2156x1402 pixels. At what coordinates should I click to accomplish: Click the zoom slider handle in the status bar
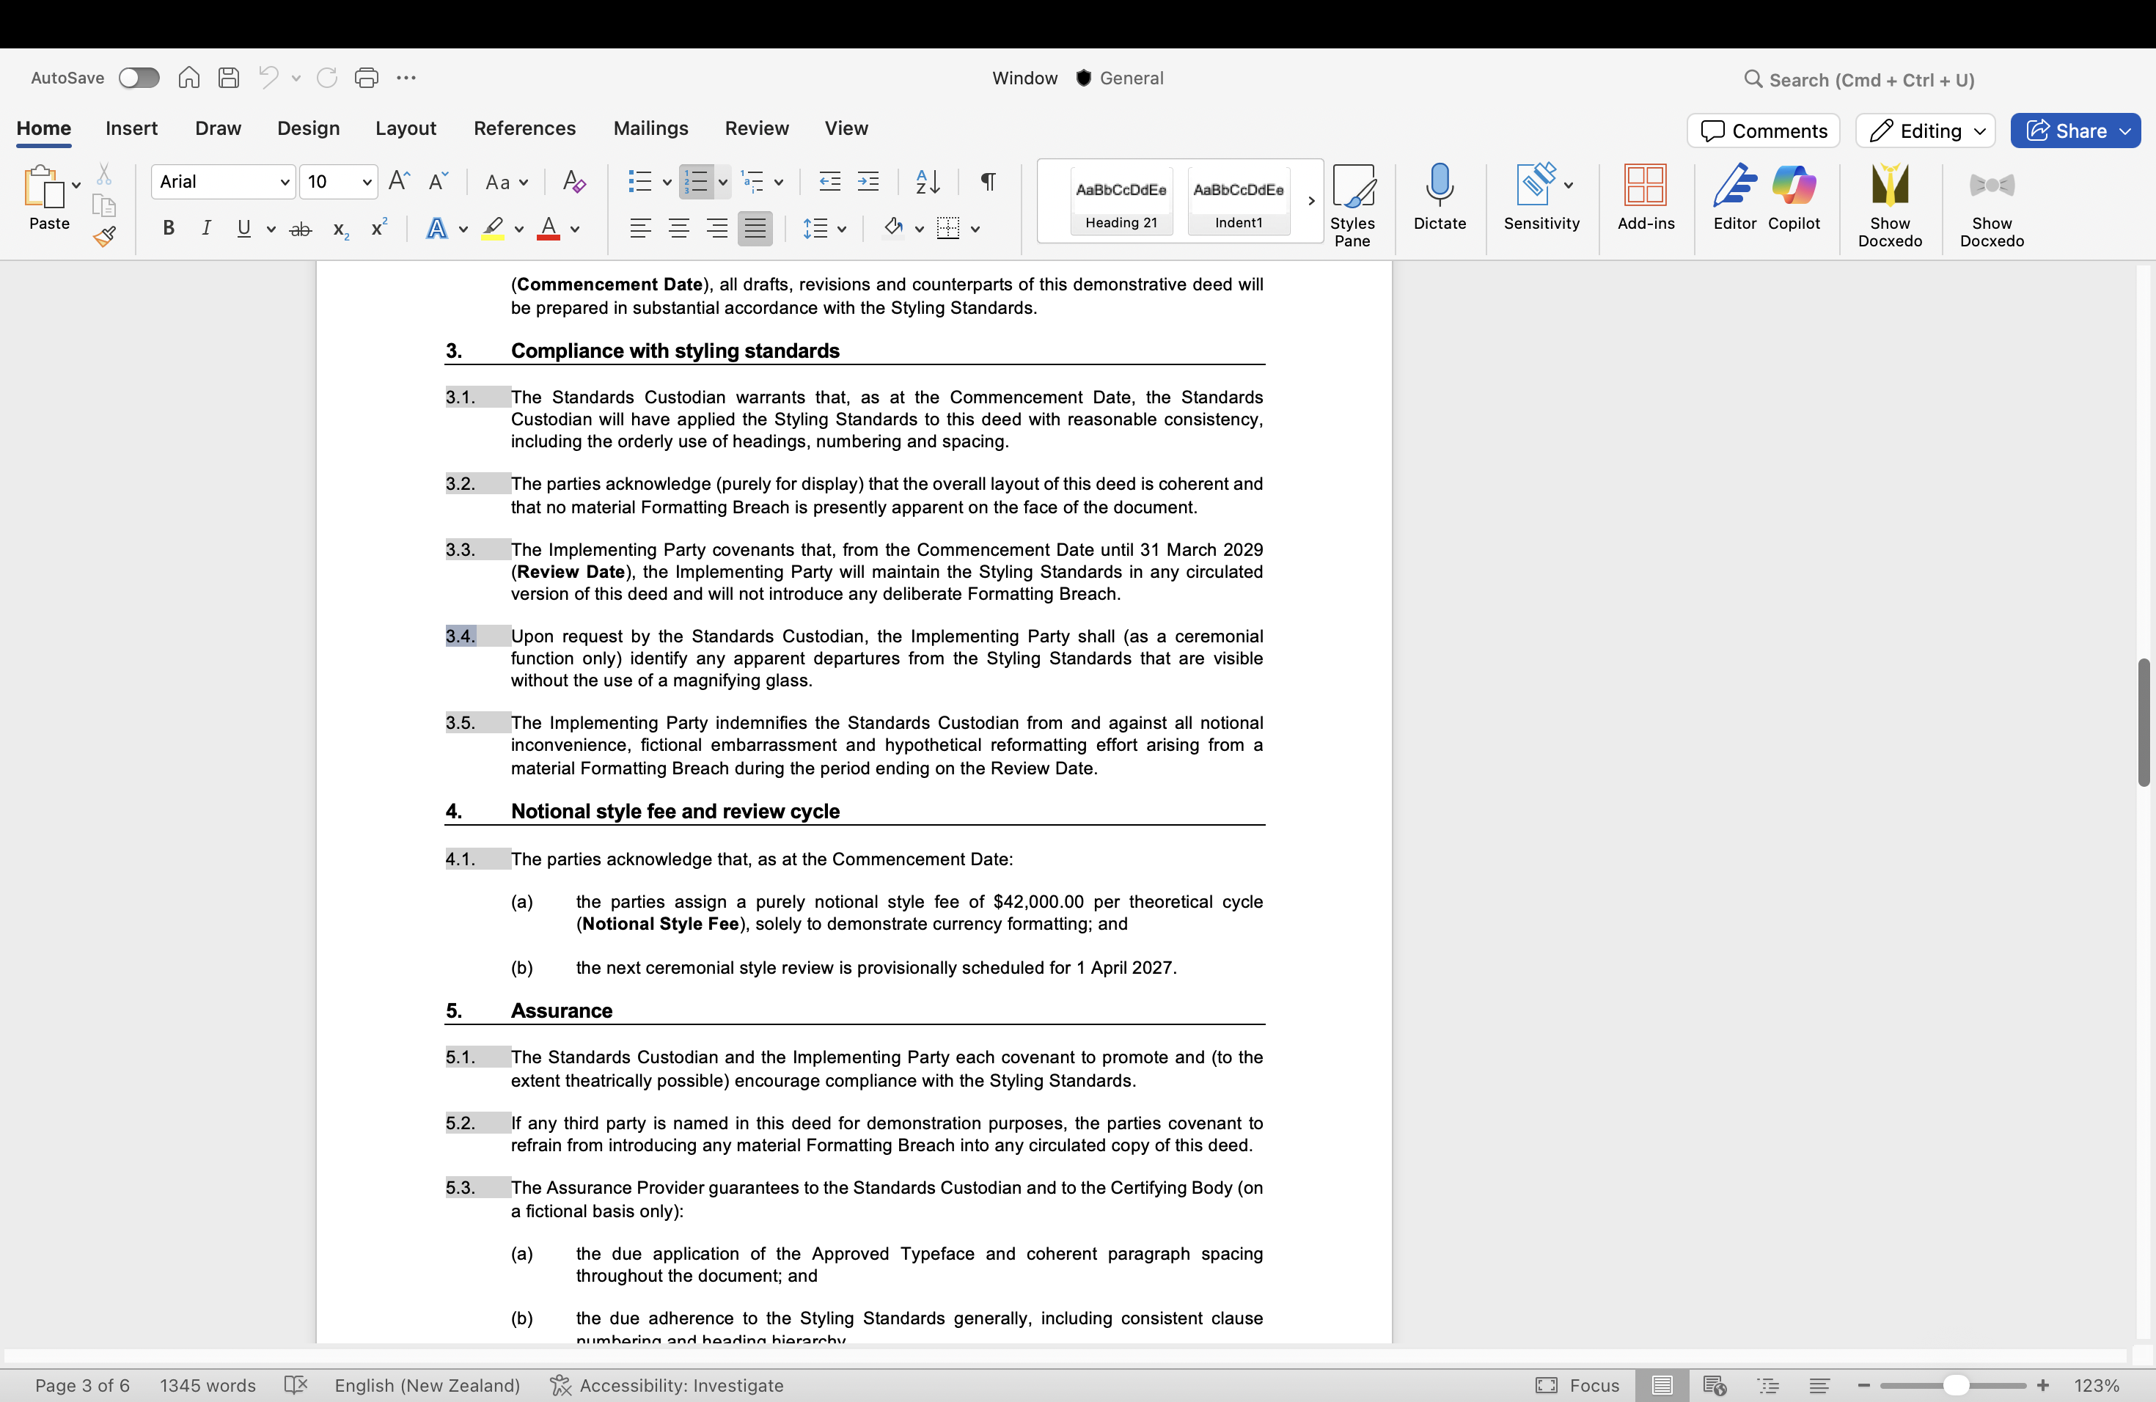tap(1955, 1386)
